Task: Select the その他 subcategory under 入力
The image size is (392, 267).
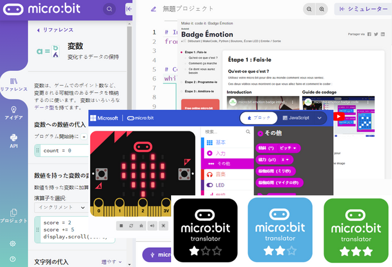Action: point(228,164)
